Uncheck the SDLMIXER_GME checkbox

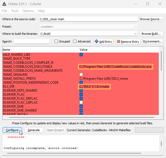click(81, 106)
